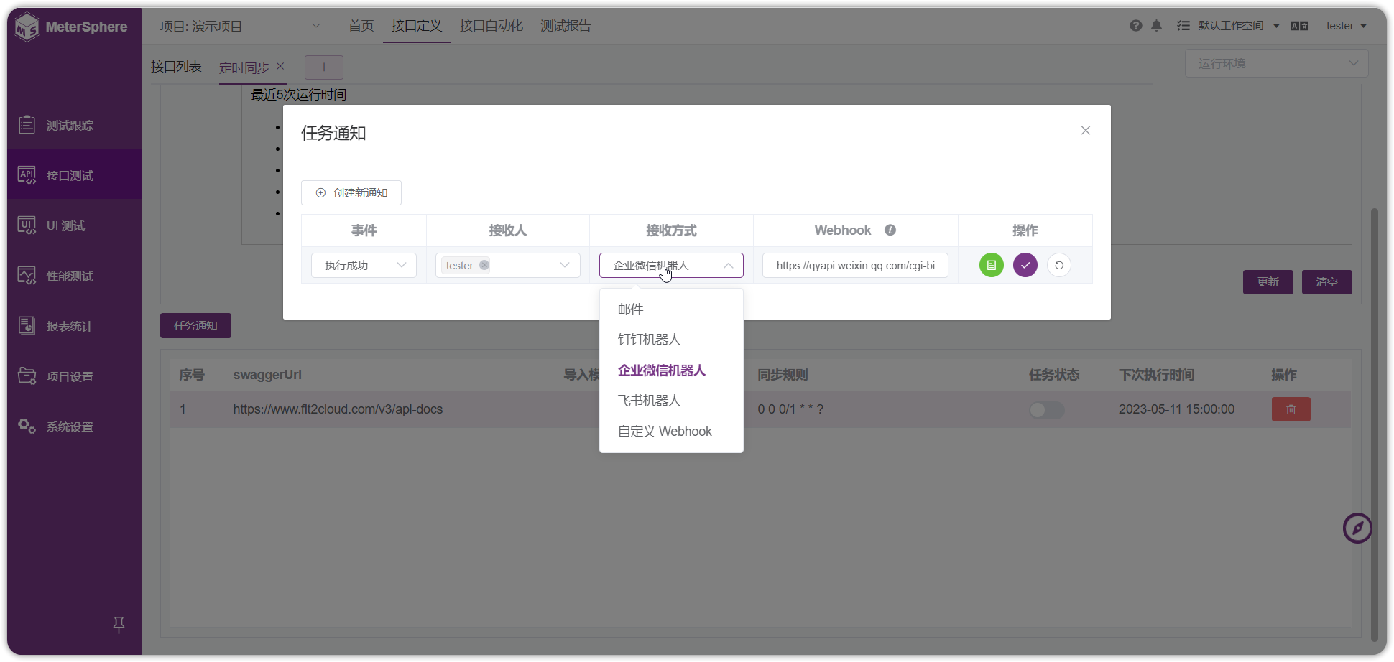Toggle the 任务状态 switch for the api-docs row
This screenshot has height=662, width=1394.
[1046, 409]
